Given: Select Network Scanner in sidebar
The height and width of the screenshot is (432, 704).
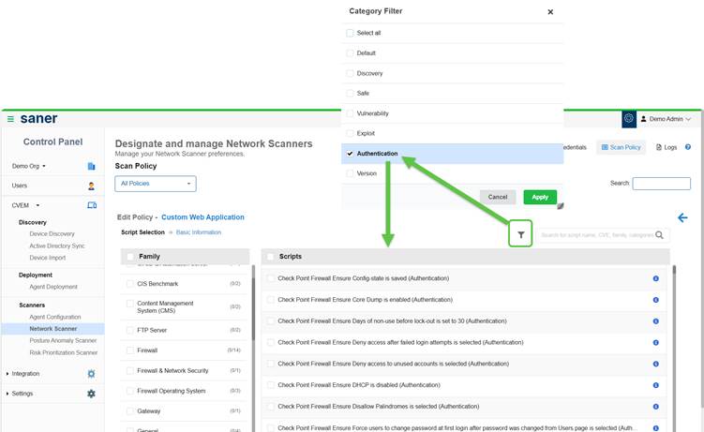Looking at the screenshot, I should coord(52,329).
